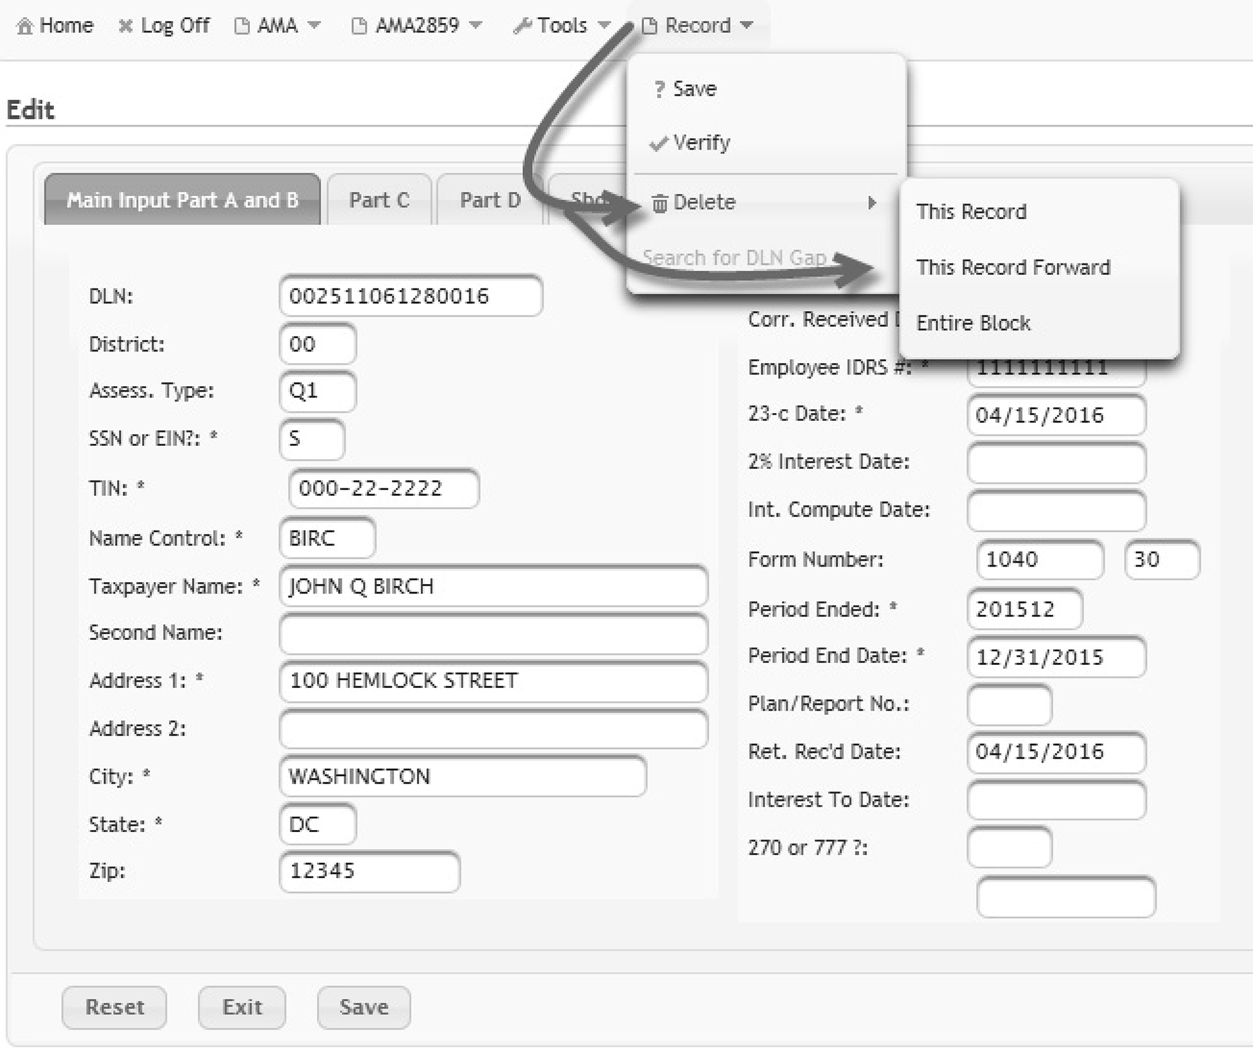Choose This Record Forward option
The height and width of the screenshot is (1060, 1253).
[x=1013, y=267]
